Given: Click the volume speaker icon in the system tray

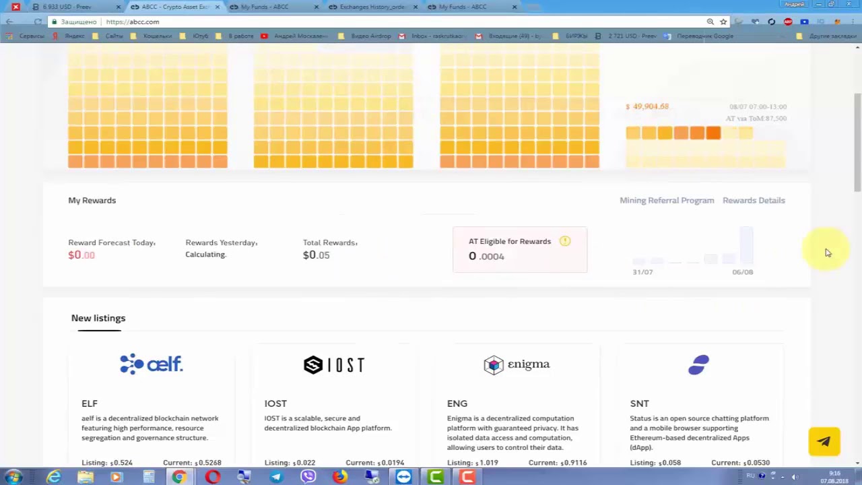Looking at the screenshot, I should (795, 476).
